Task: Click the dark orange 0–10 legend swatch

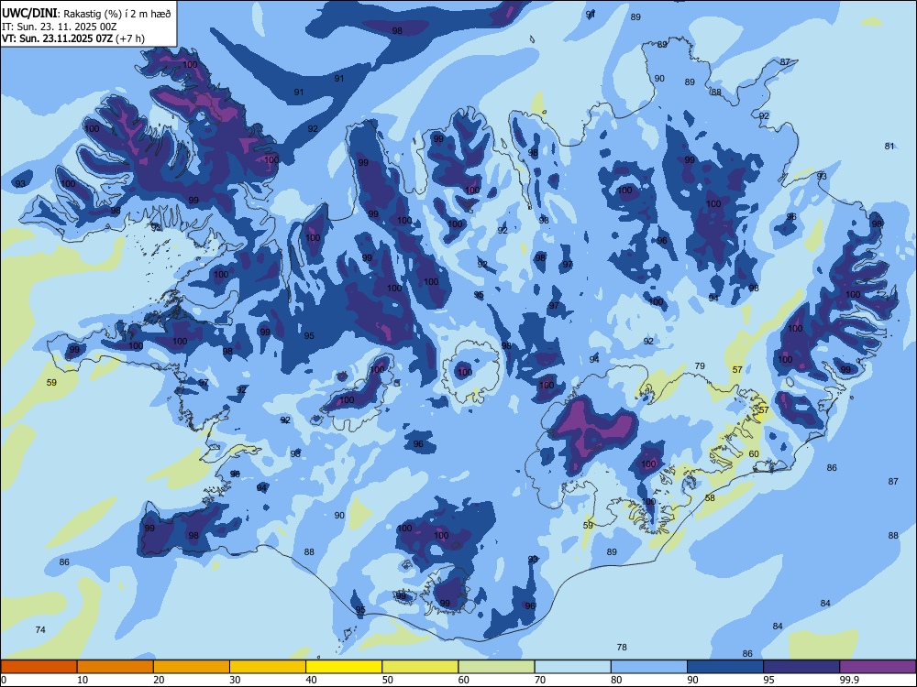Action: pyautogui.click(x=39, y=667)
